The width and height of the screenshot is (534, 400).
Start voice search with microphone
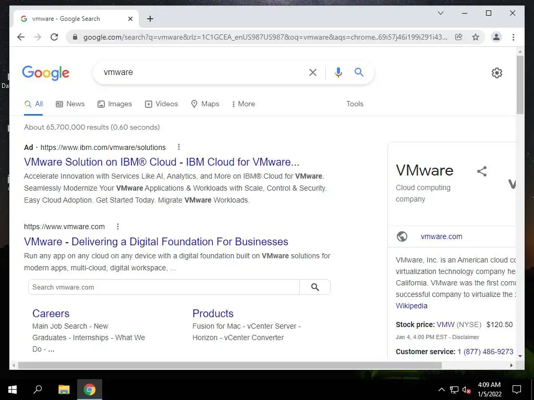pyautogui.click(x=338, y=72)
